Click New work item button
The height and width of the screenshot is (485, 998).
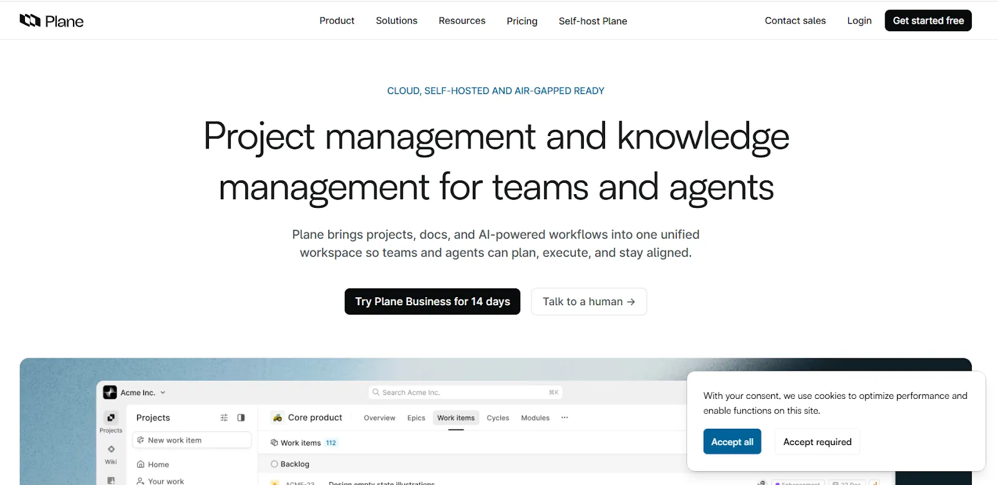(x=192, y=440)
